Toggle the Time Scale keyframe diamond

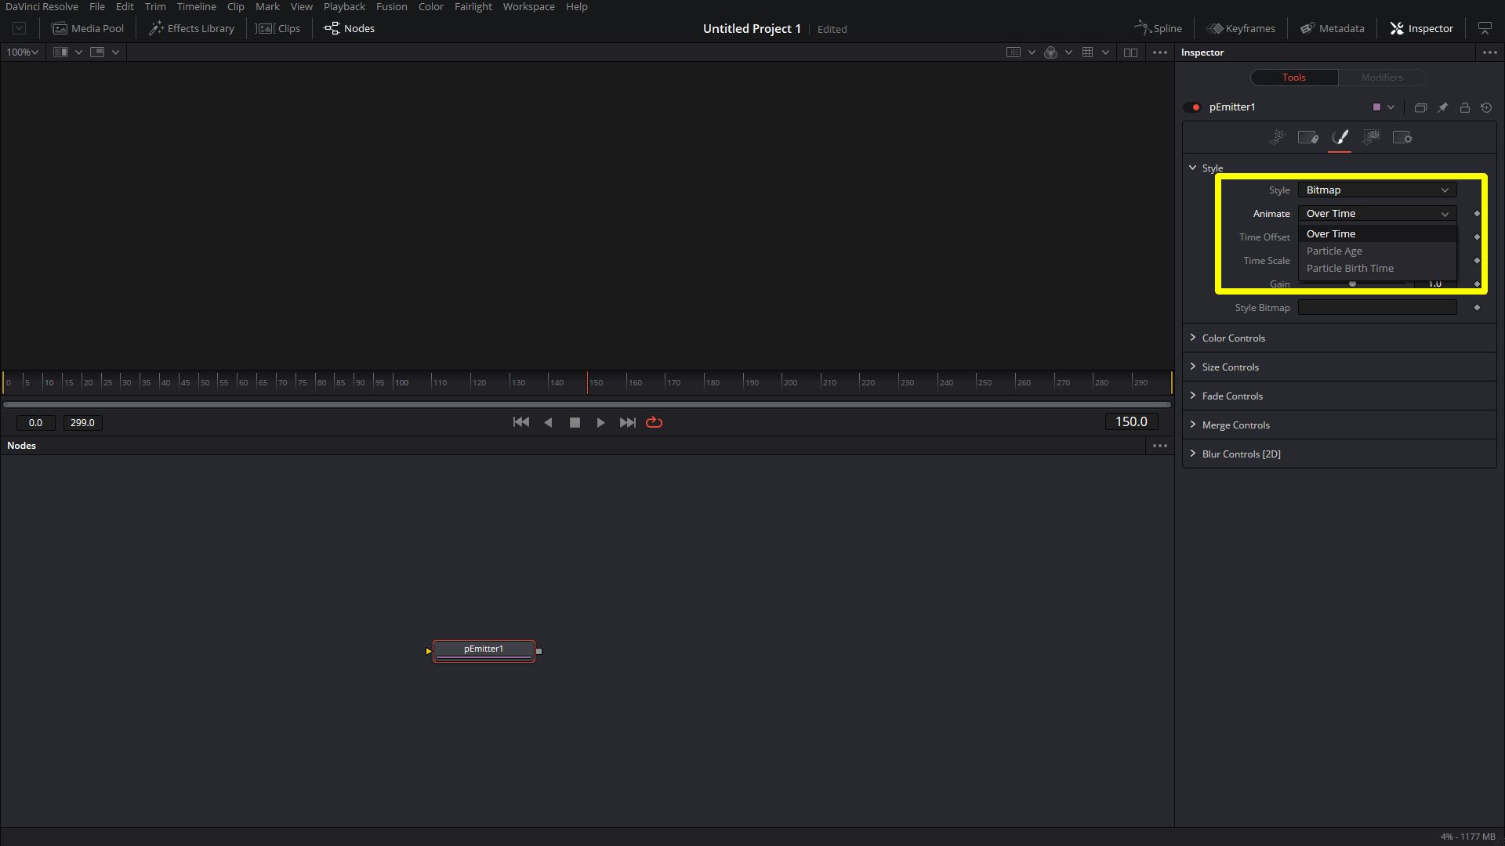click(x=1478, y=261)
